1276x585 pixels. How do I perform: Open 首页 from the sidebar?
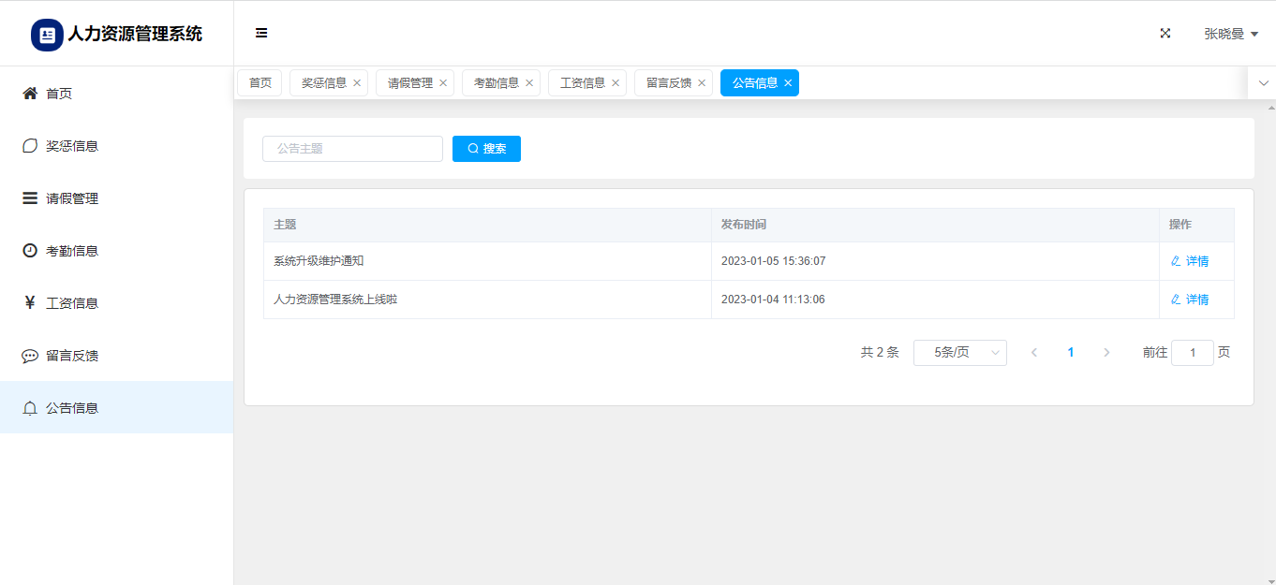(59, 94)
